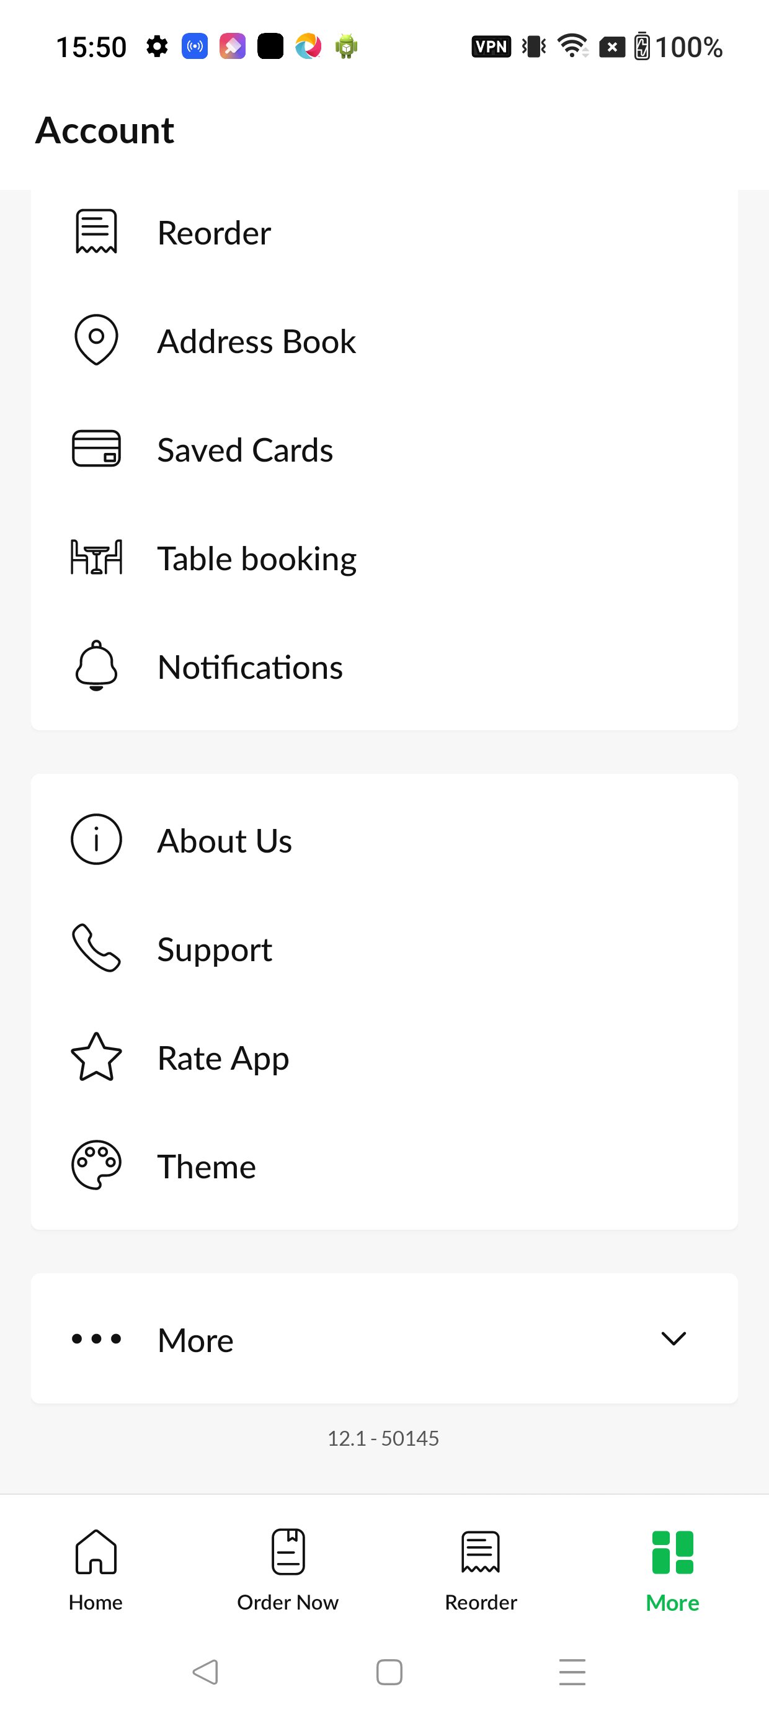Tap the Notifications bell icon
The height and width of the screenshot is (1720, 769).
click(x=96, y=665)
